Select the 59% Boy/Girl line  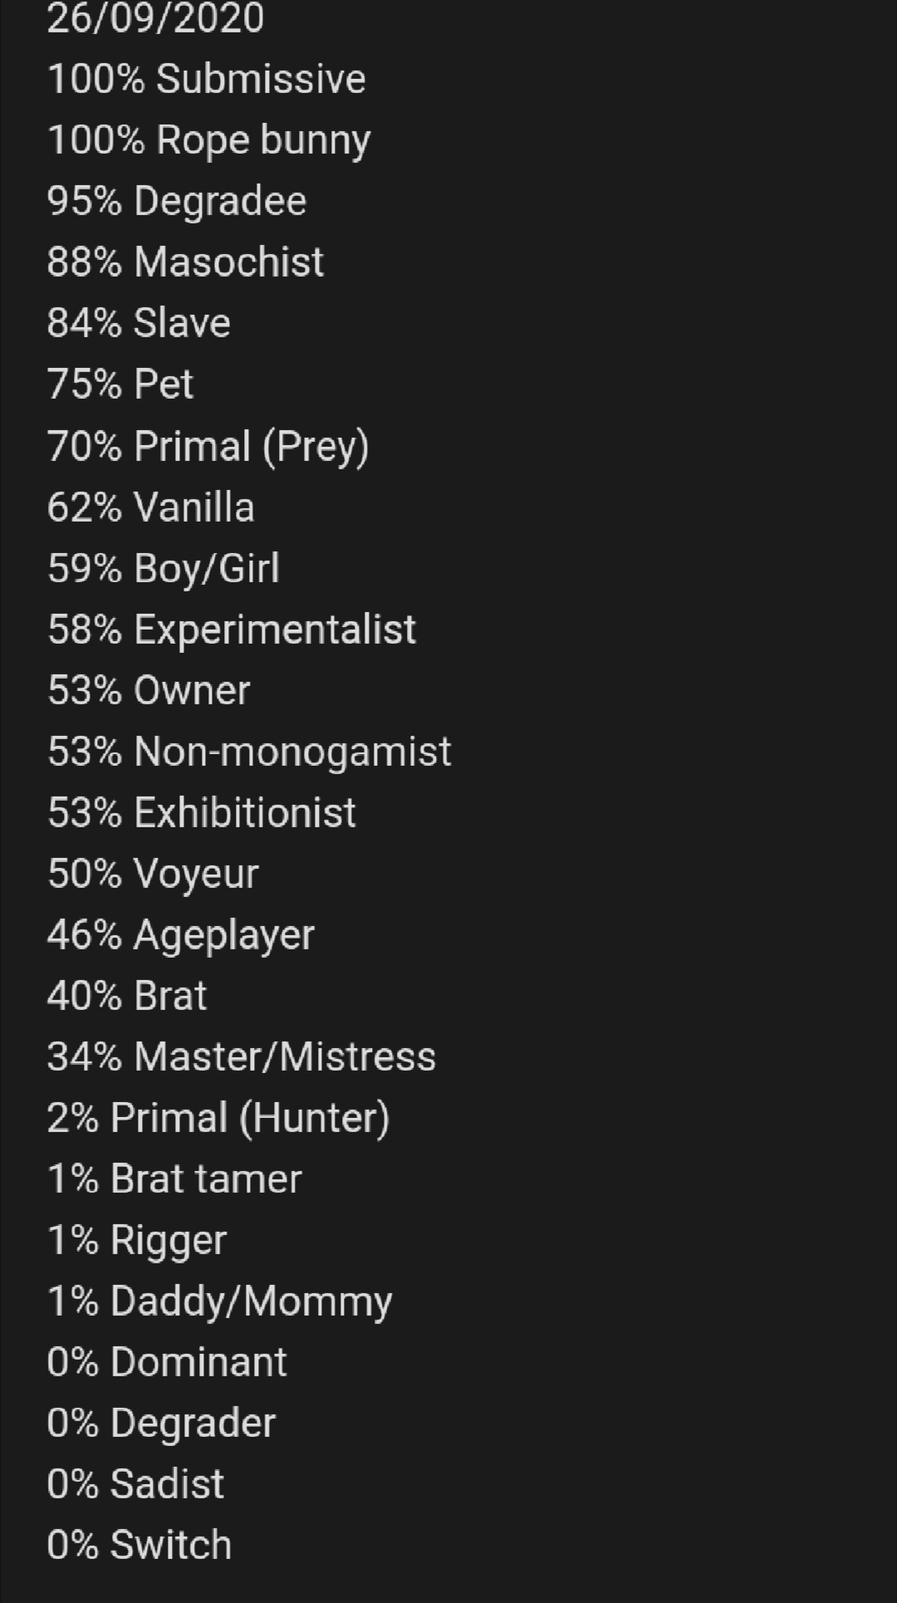pos(163,568)
